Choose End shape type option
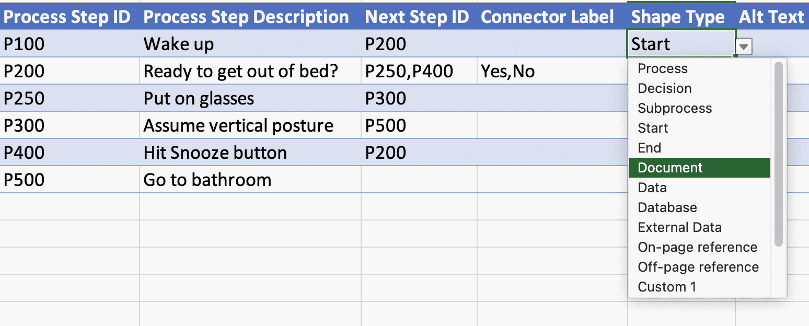809x326 pixels. click(650, 148)
